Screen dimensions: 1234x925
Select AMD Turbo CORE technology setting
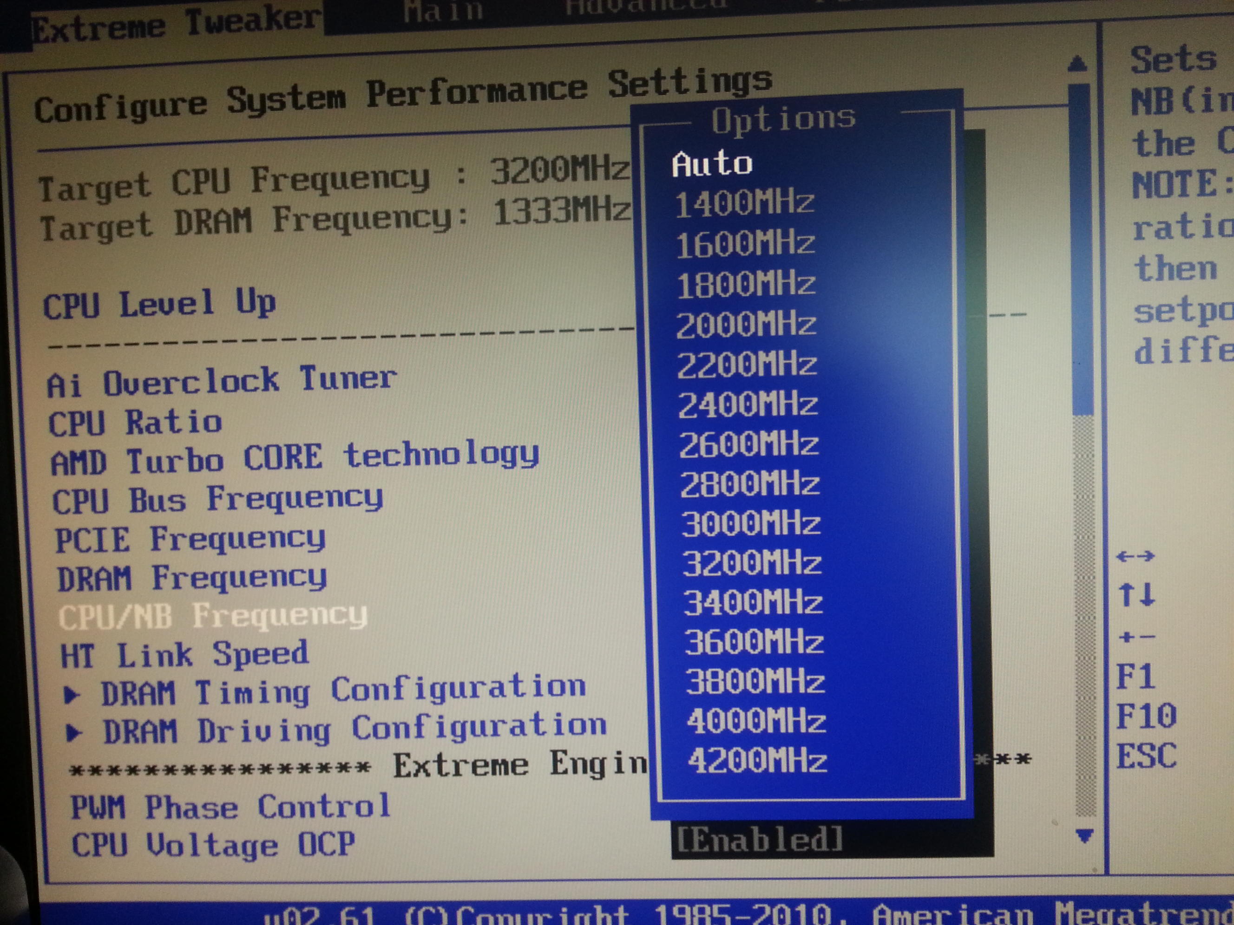pos(295,458)
